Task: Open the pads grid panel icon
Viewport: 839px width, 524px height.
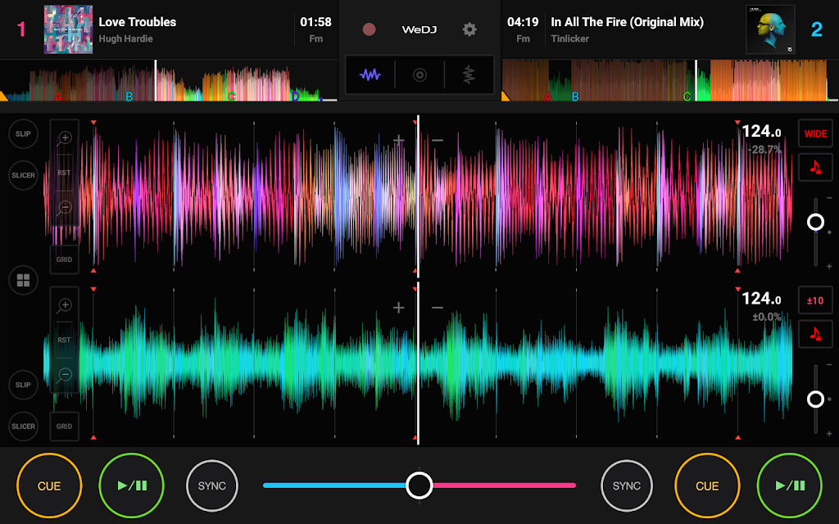Action: [x=23, y=281]
